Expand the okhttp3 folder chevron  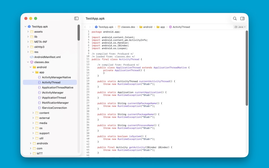(x=28, y=47)
